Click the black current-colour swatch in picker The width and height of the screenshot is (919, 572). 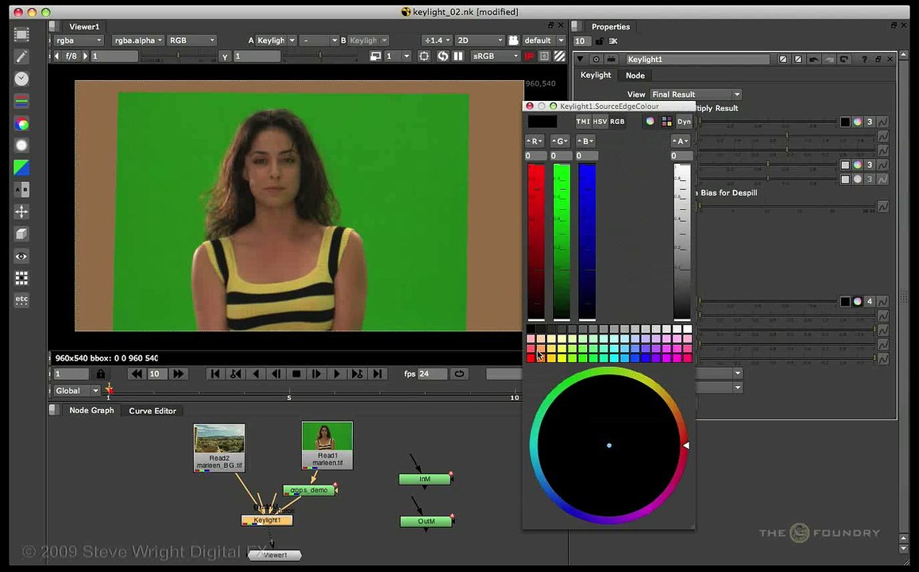coord(543,122)
